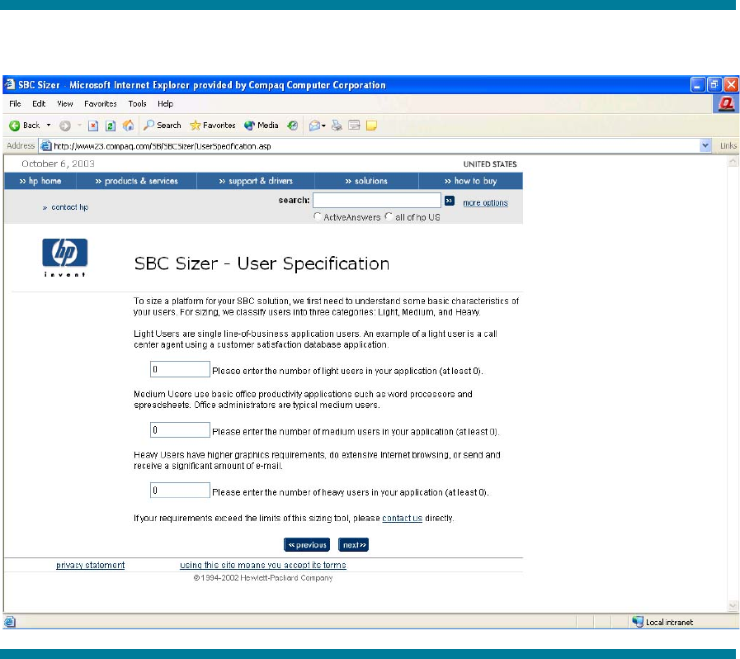Click the hp invent logo

(64, 258)
